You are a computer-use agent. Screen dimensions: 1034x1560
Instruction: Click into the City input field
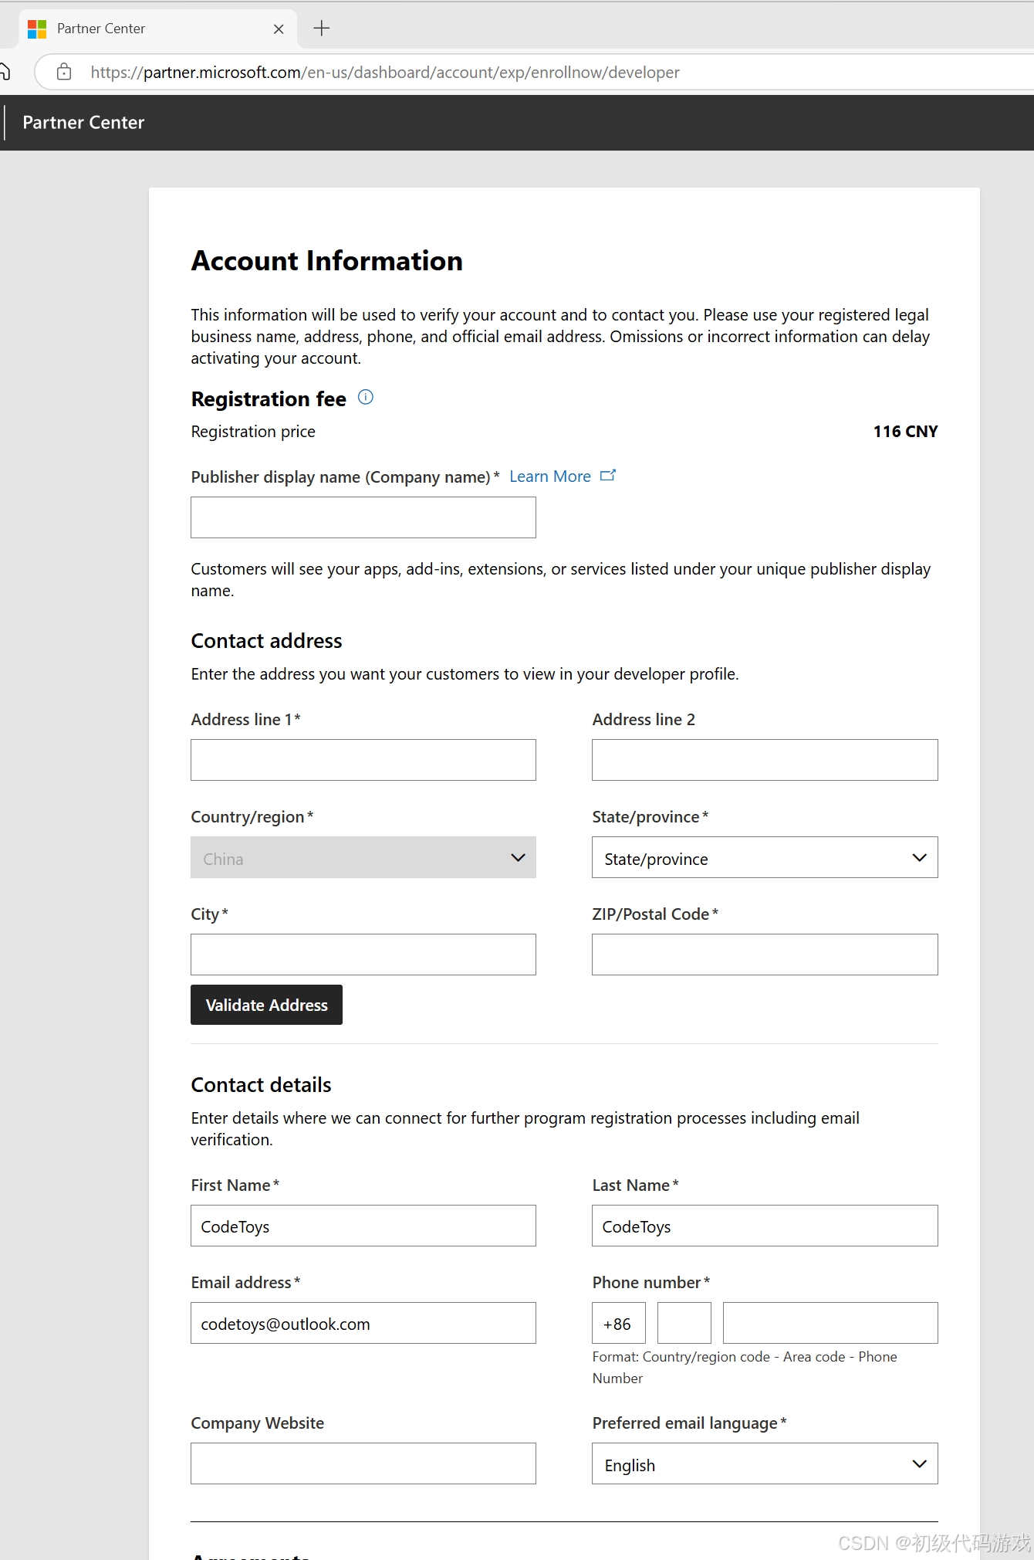363,955
